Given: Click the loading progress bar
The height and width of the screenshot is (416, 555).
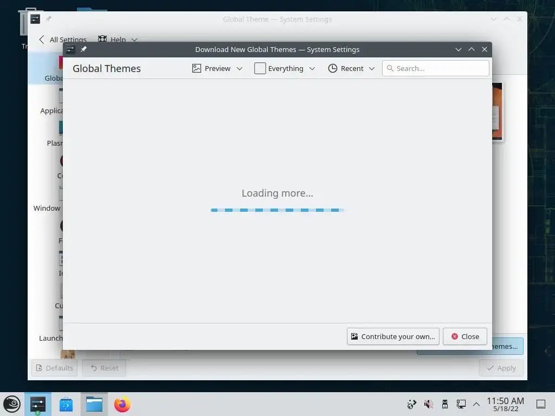Looking at the screenshot, I should [277, 210].
